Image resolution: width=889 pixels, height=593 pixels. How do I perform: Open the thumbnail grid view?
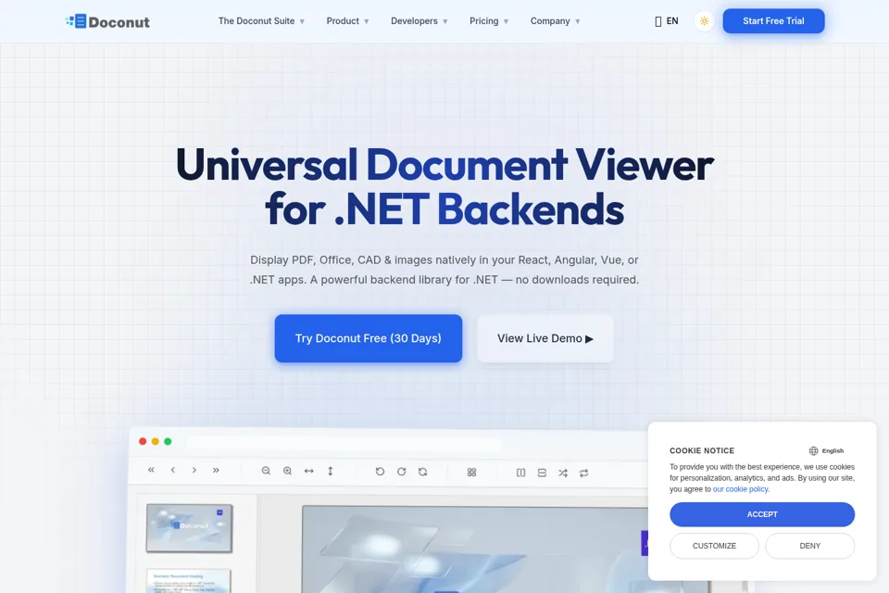click(x=471, y=473)
